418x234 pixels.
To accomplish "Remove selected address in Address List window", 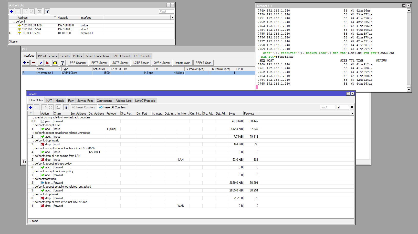I will 18,12.
